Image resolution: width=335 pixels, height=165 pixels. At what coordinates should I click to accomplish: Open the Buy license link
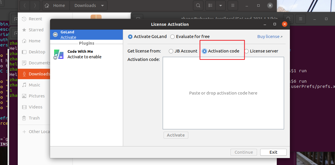pos(270,37)
